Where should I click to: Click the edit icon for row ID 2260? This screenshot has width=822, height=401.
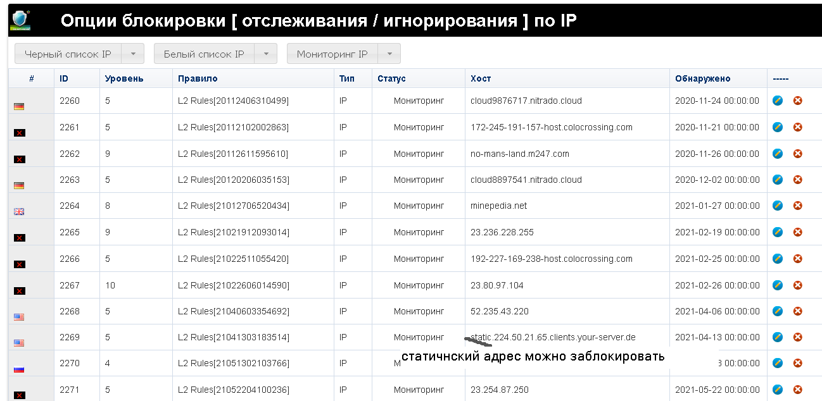pyautogui.click(x=778, y=101)
